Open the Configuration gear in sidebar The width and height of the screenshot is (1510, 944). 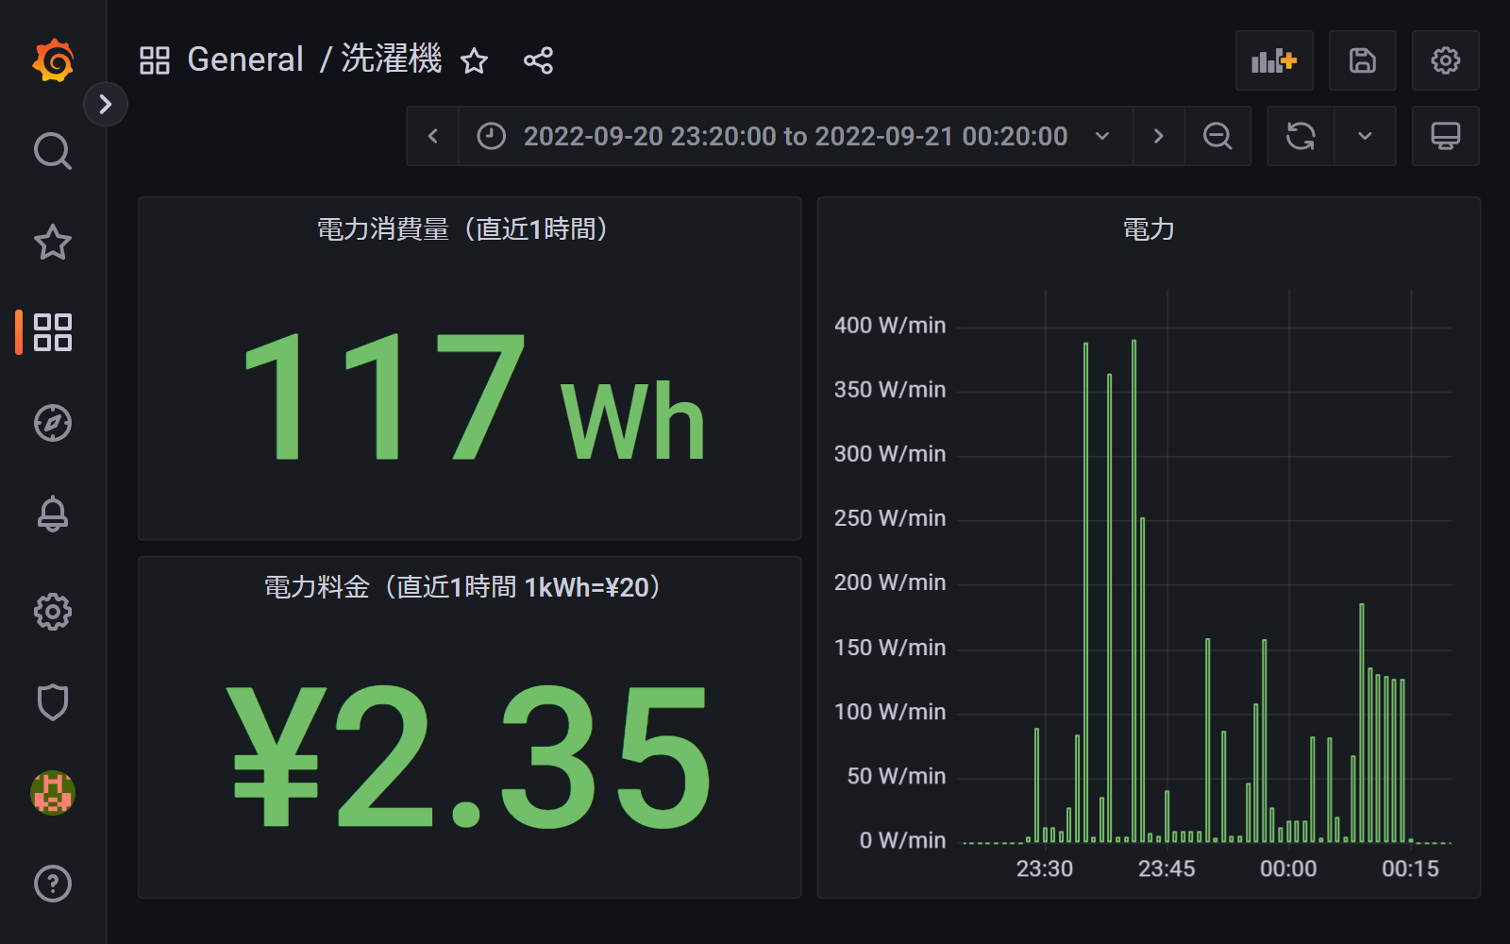[53, 612]
